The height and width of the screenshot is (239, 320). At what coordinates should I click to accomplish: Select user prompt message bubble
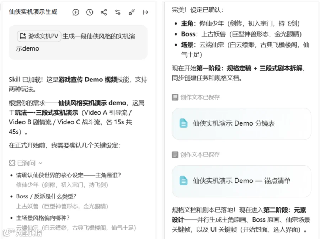coord(78,42)
